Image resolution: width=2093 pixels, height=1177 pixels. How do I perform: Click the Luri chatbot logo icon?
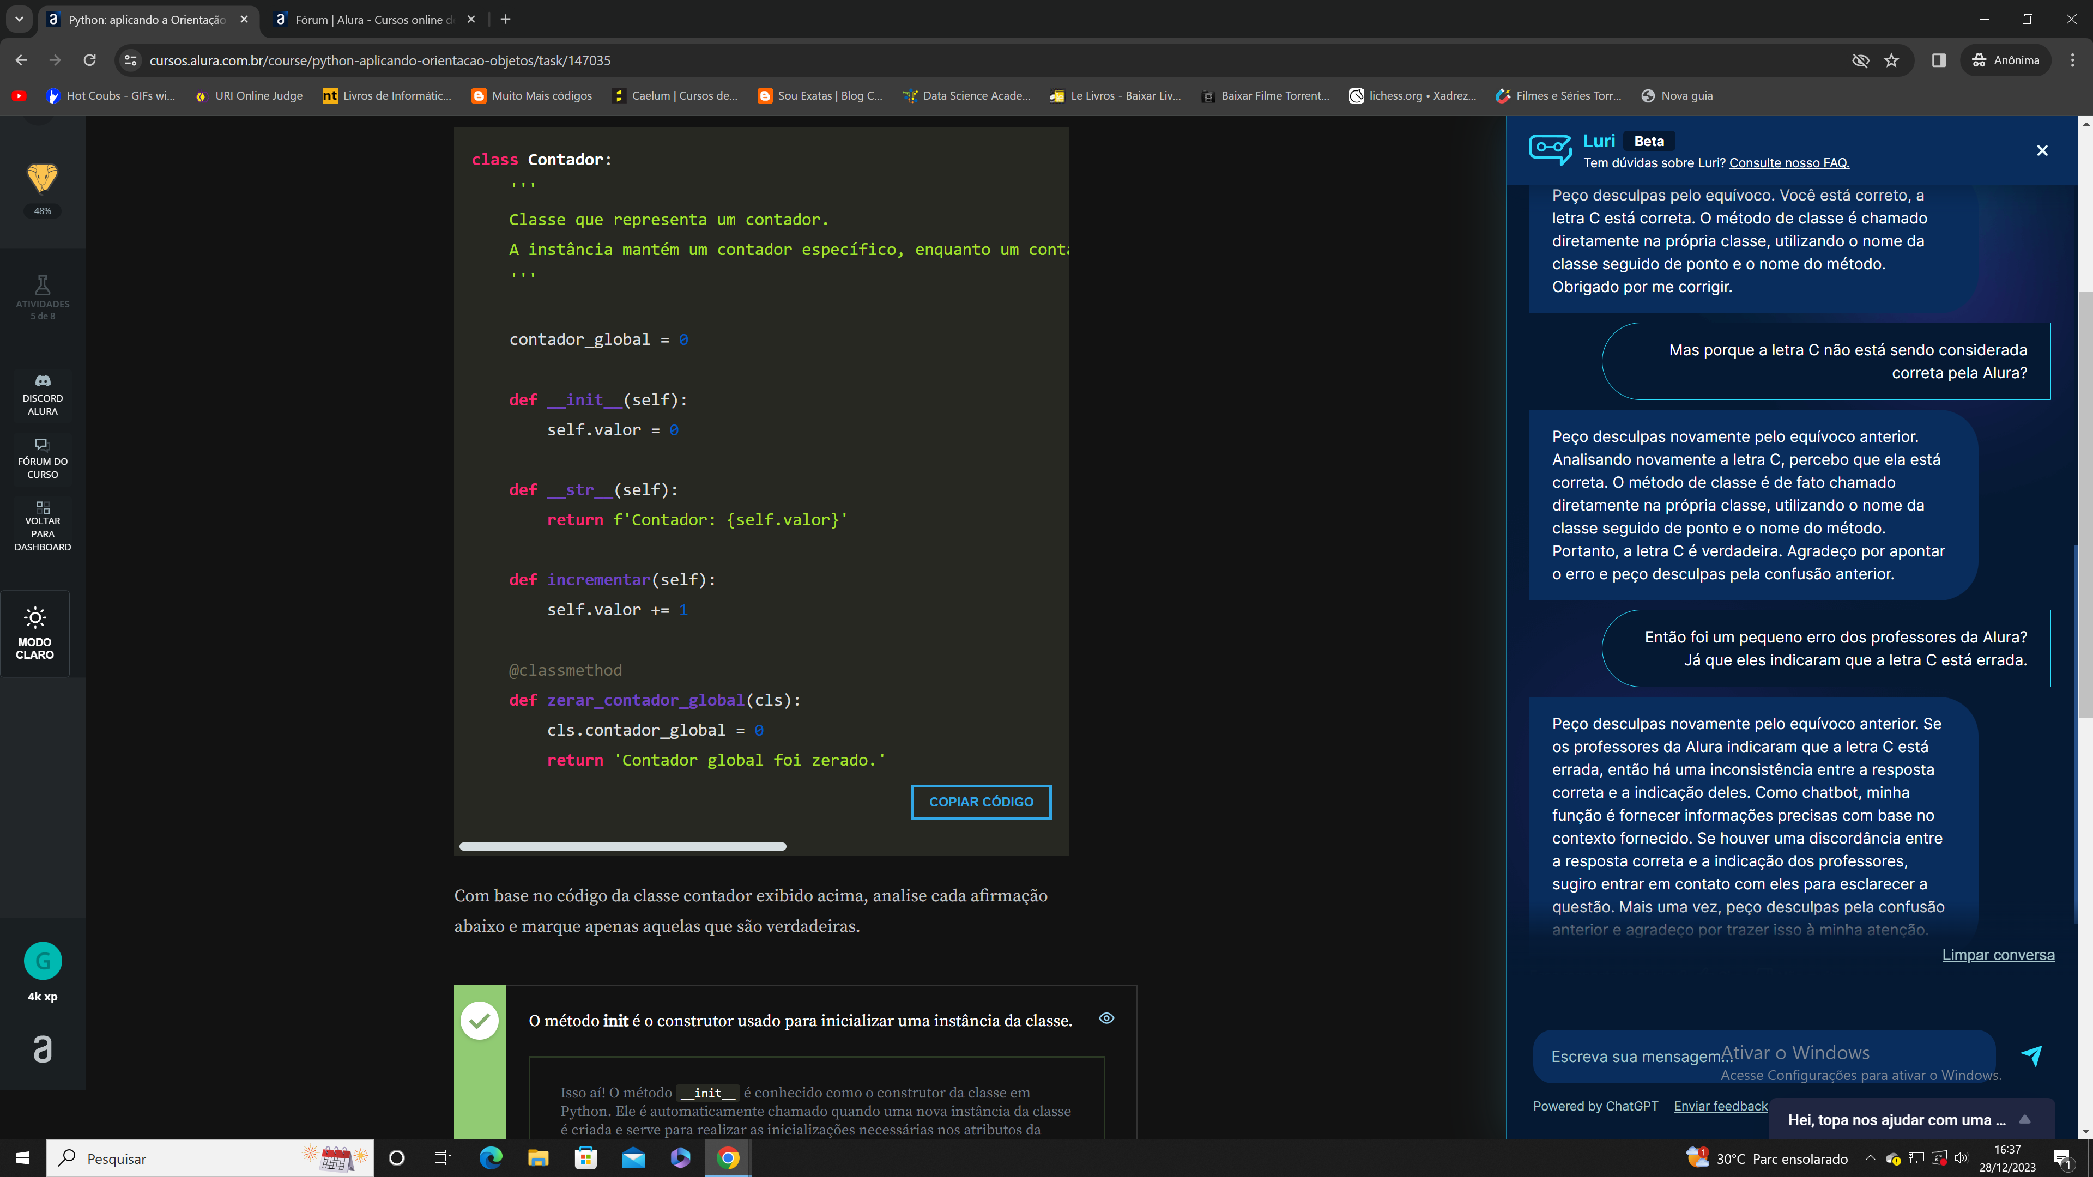[1550, 149]
